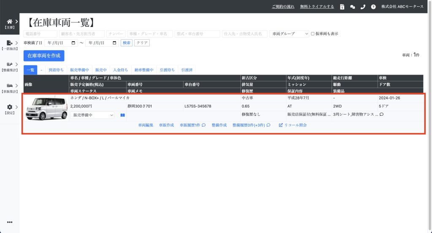Click comment bubble beside 3列シート equipment text
The height and width of the screenshot is (233, 432).
[381, 114]
